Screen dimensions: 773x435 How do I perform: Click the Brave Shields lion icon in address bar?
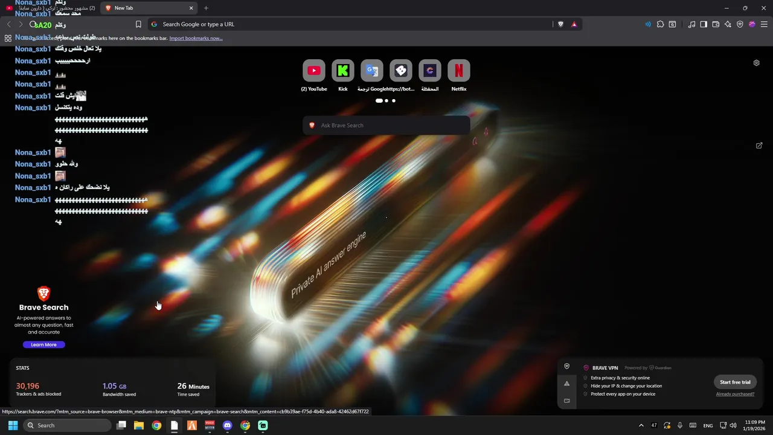(560, 24)
